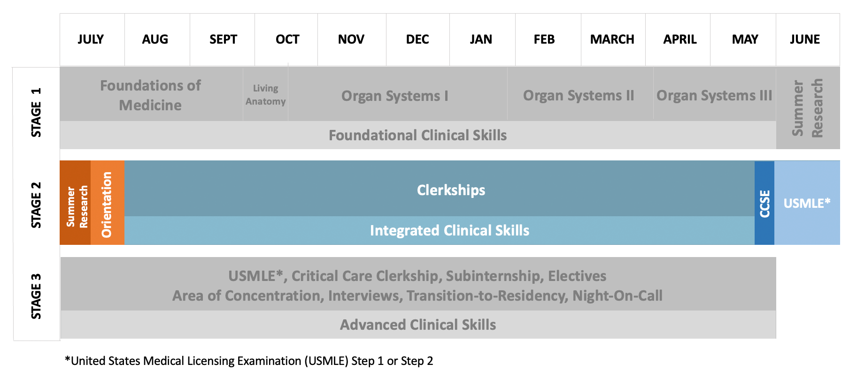Select the blue CCSE block
The height and width of the screenshot is (379, 857).
(x=764, y=203)
